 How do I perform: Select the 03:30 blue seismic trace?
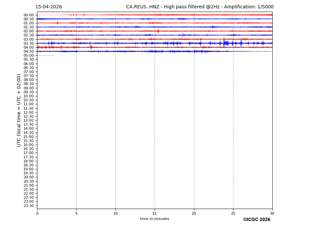pos(154,43)
